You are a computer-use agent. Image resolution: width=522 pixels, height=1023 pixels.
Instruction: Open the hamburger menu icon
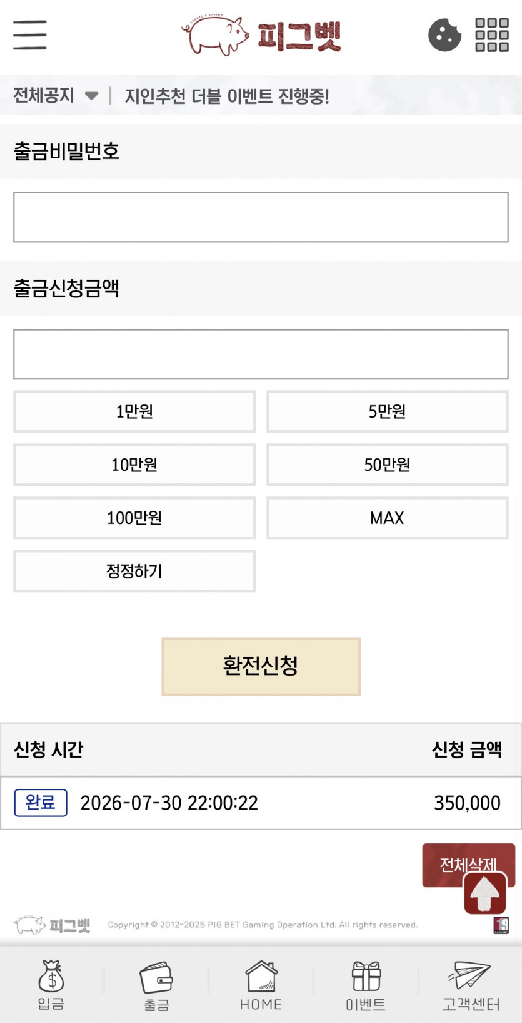pyautogui.click(x=30, y=34)
